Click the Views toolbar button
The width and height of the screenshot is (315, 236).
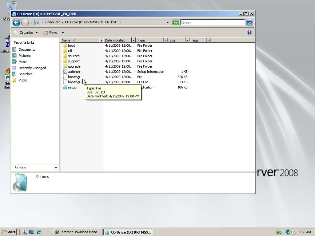click(51, 33)
